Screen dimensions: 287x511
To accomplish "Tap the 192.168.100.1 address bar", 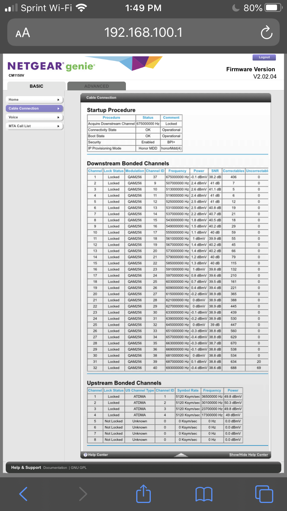I will pyautogui.click(x=143, y=33).
